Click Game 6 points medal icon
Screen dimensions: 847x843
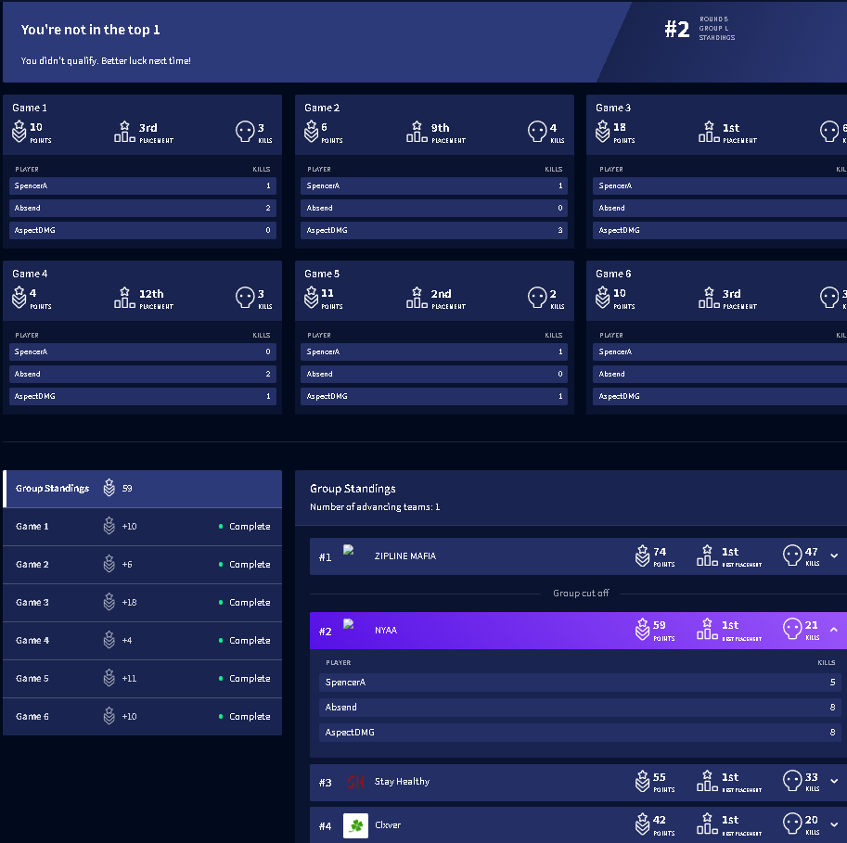pos(603,297)
